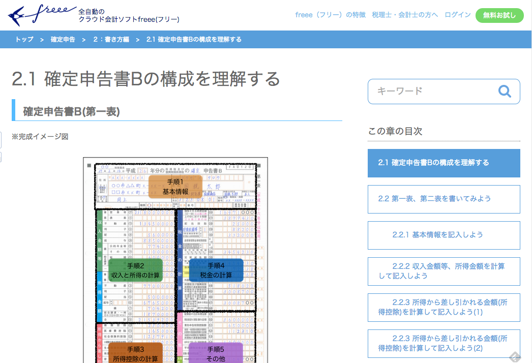Click the green 手順2 収入と所得の計算 label
This screenshot has height=363, width=532.
[x=135, y=270]
